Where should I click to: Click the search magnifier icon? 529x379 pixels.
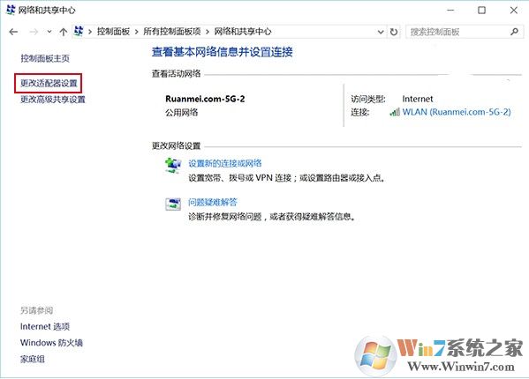pos(514,32)
